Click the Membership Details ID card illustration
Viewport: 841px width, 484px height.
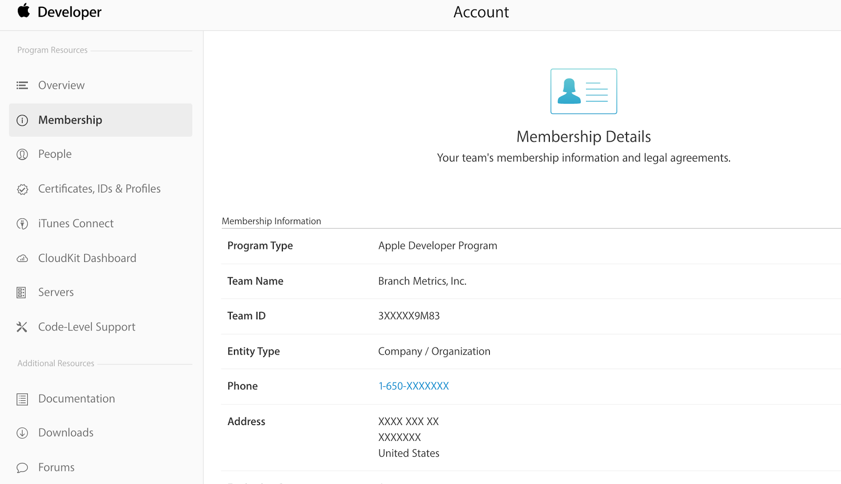(x=583, y=91)
